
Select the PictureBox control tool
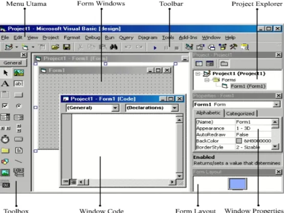coord(19,73)
